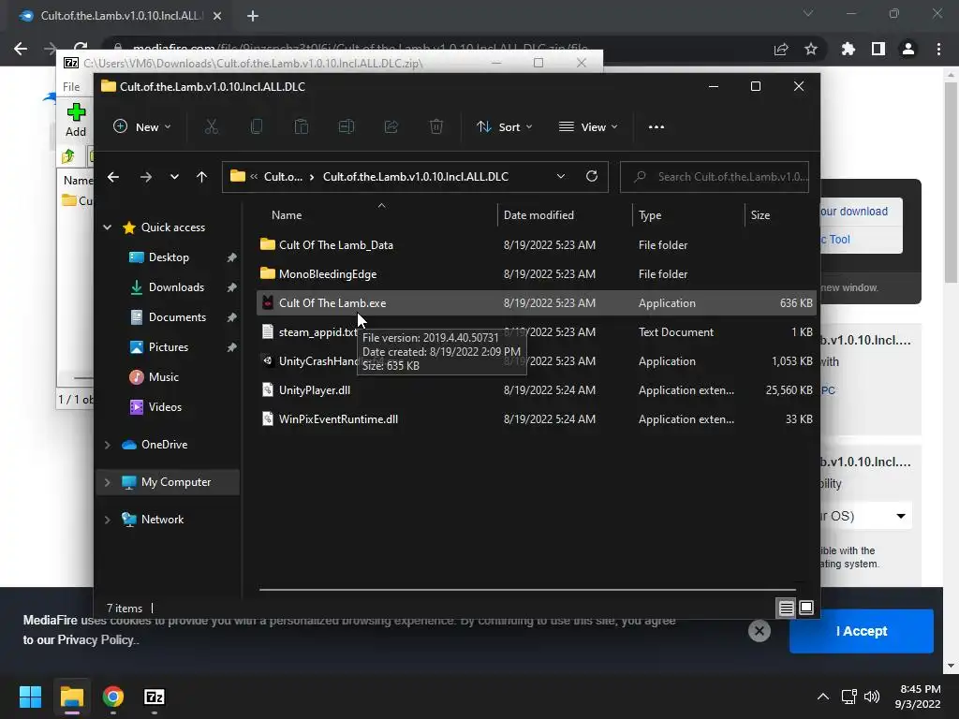Select the UnityPlayer.dll file
959x719 pixels.
tap(537, 390)
